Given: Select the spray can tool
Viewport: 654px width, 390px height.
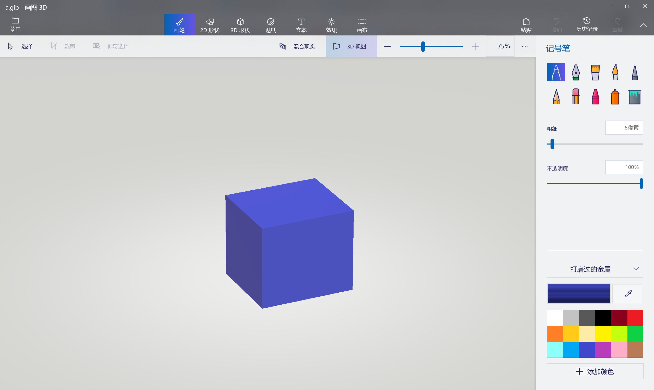Looking at the screenshot, I should tap(615, 97).
